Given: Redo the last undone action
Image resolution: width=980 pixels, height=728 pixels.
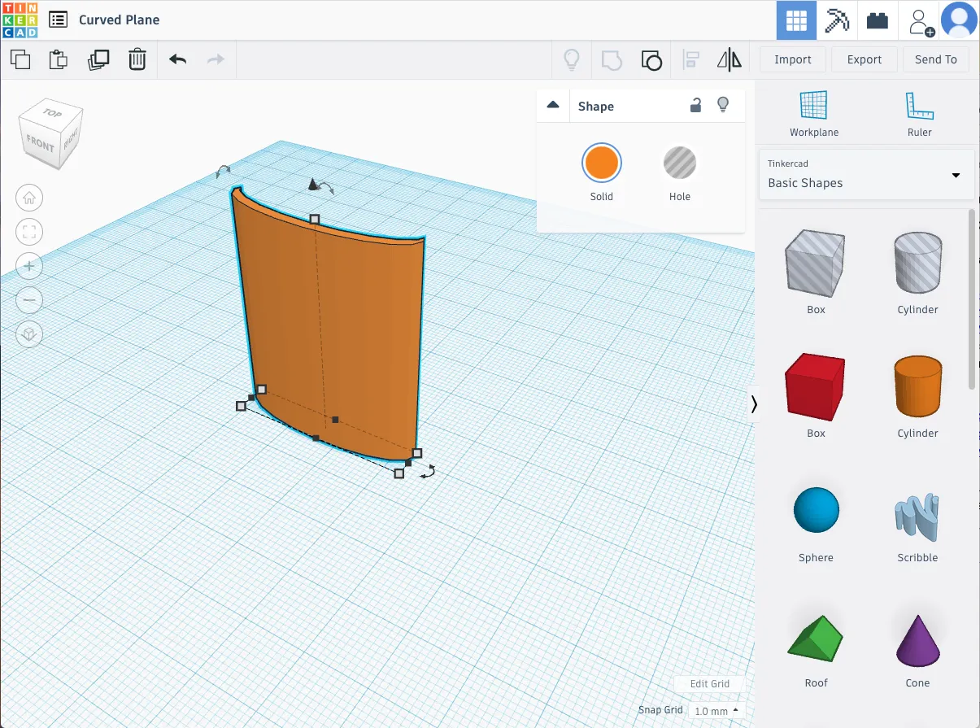Looking at the screenshot, I should 216,59.
